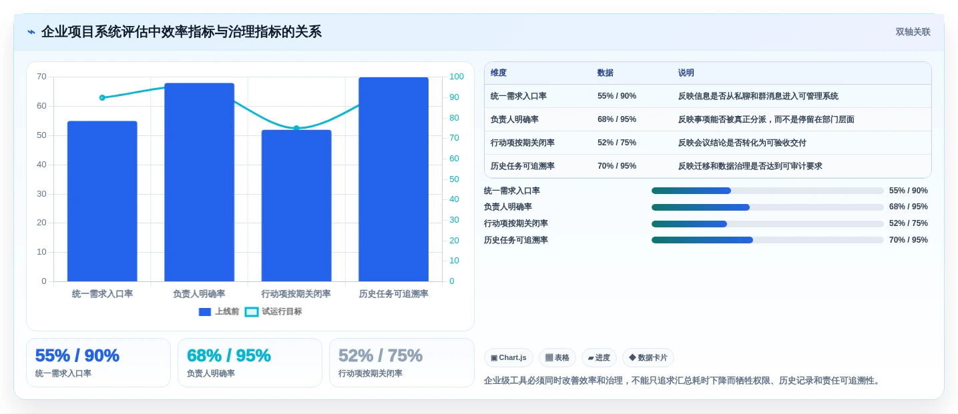Toggle the 上线前 legend swatch
The height and width of the screenshot is (414, 958).
click(x=205, y=311)
